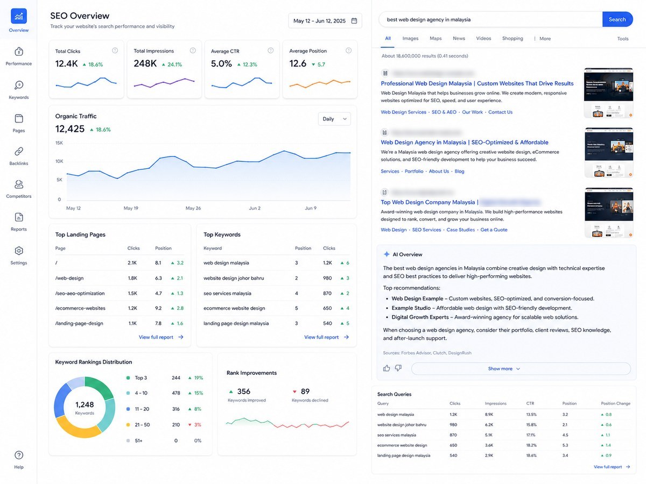Click the 21 – 50 yellow legend swatch
This screenshot has width=646, height=484.
tap(128, 425)
